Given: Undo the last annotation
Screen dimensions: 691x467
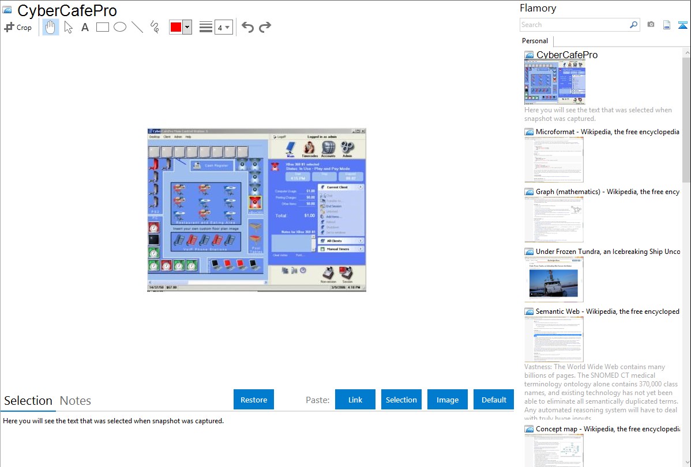Looking at the screenshot, I should [x=247, y=27].
